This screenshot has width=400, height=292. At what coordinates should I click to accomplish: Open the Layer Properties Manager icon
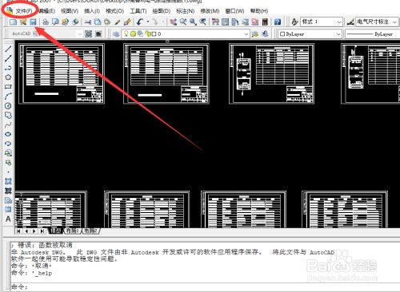(x=116, y=34)
